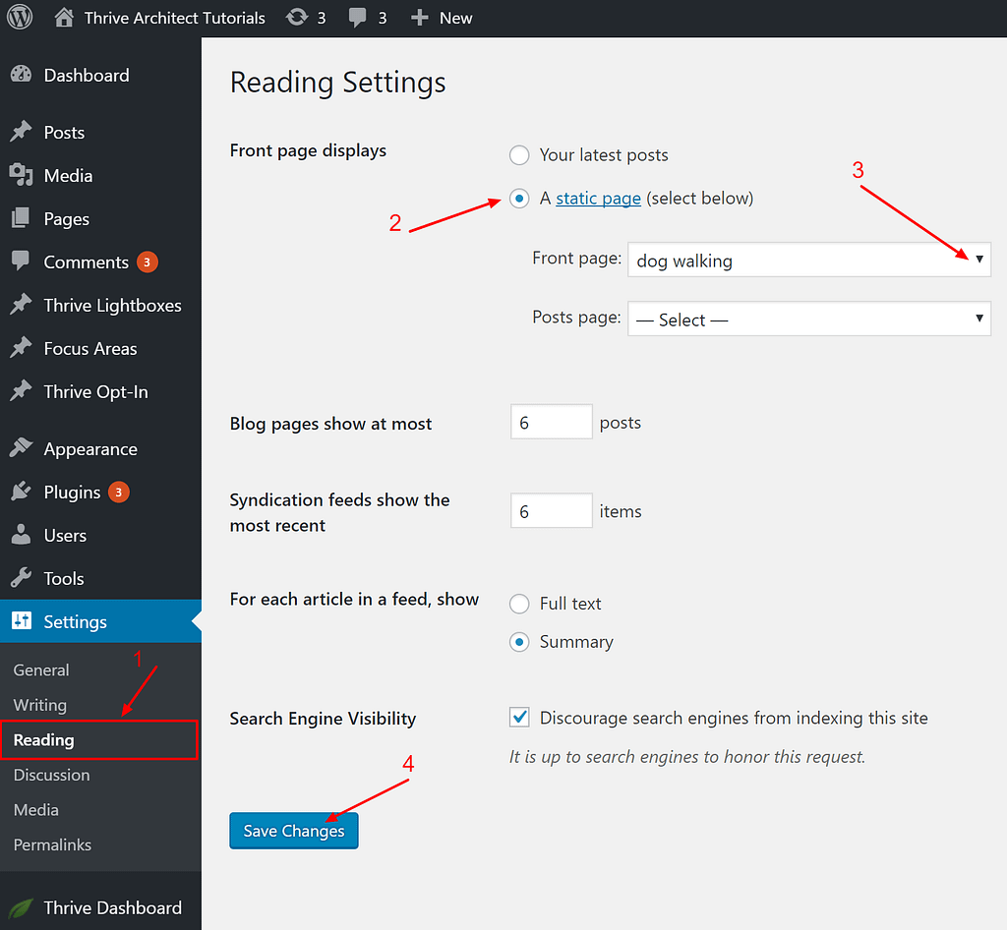Follow the 'static page' link

click(x=598, y=199)
